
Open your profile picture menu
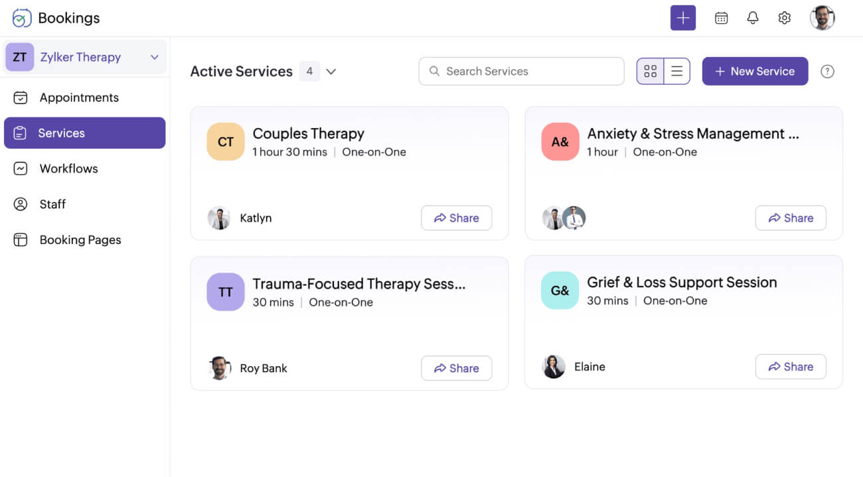point(823,18)
